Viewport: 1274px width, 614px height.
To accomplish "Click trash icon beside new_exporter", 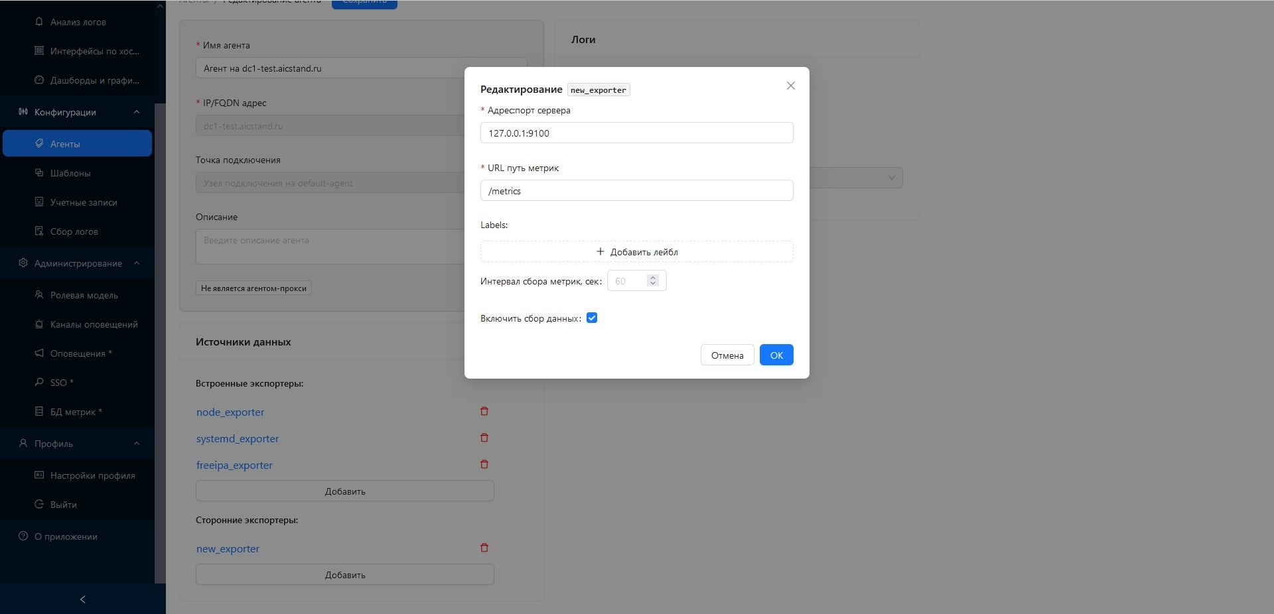I will click(x=484, y=548).
